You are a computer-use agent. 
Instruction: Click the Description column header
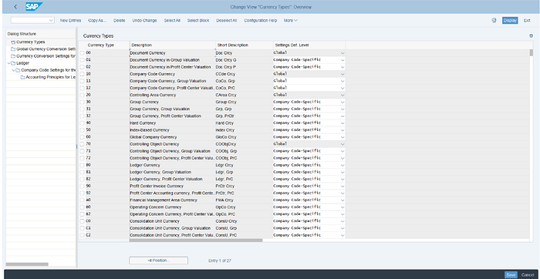pyautogui.click(x=173, y=45)
